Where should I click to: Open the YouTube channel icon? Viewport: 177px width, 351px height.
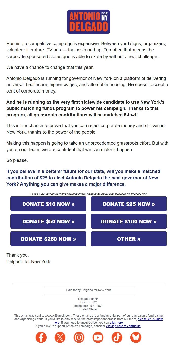click(98, 338)
